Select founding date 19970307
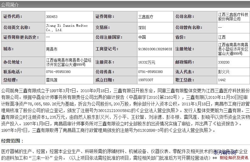Image resolution: width=250 pixels, height=162 pixels. (x=146, y=80)
